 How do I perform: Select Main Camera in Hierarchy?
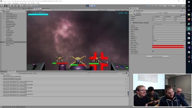[10, 44]
